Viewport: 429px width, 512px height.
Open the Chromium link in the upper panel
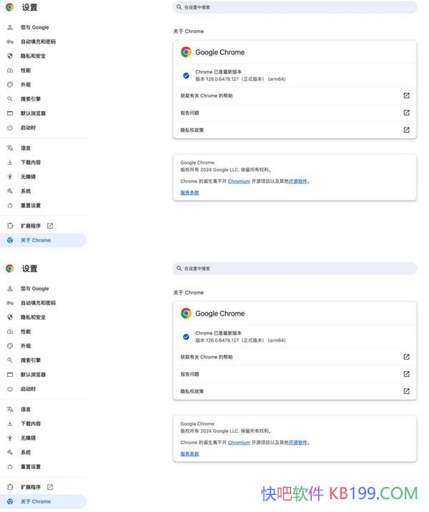click(x=239, y=181)
